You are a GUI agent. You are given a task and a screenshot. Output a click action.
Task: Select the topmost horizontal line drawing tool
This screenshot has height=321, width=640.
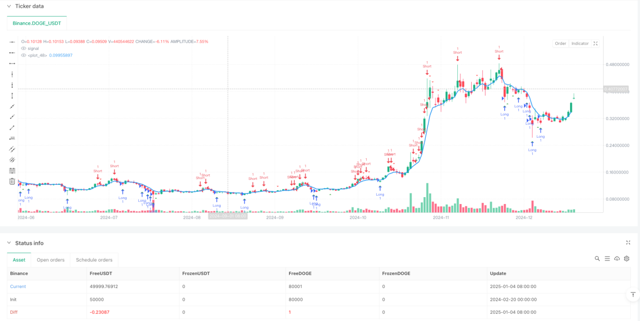tap(12, 42)
